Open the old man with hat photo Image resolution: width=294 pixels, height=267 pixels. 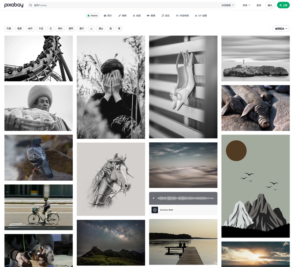tap(38, 108)
